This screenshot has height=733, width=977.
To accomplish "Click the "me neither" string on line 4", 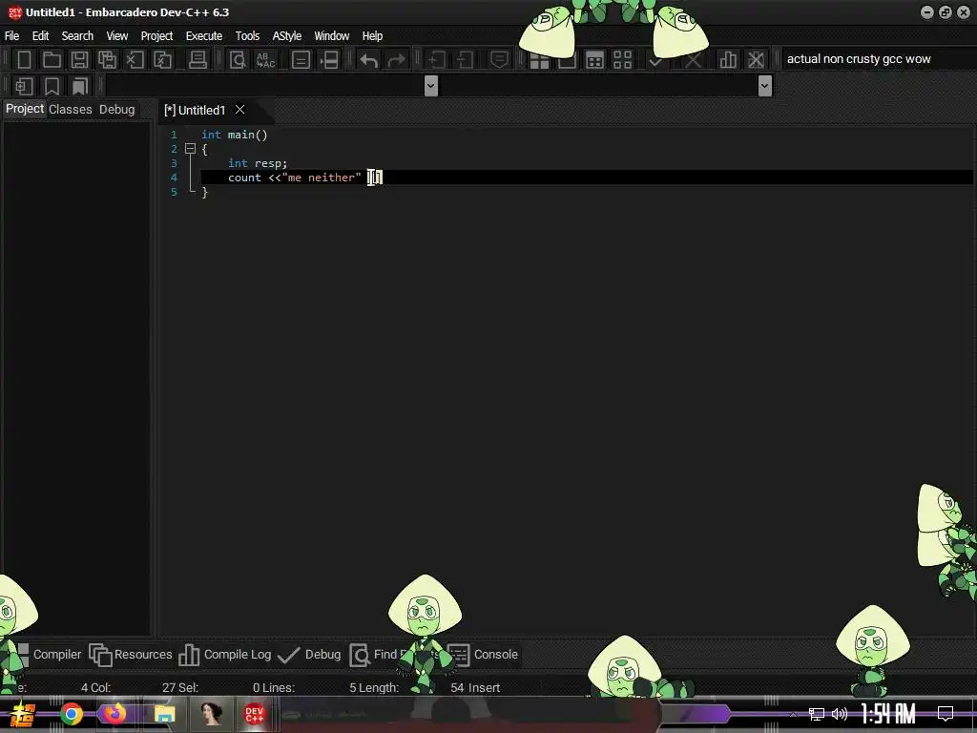I will pos(322,178).
